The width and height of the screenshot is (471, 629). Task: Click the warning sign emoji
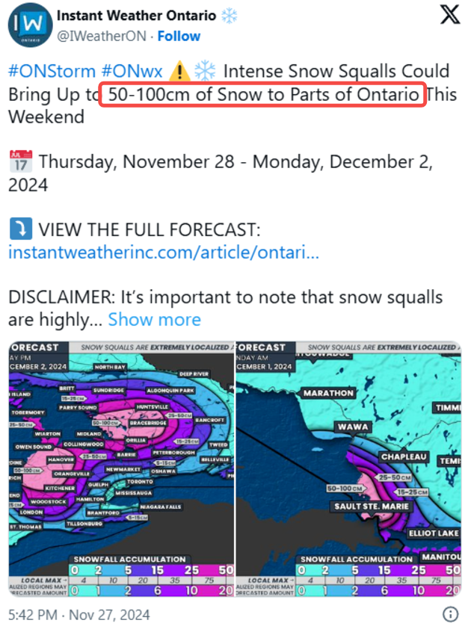click(x=179, y=71)
